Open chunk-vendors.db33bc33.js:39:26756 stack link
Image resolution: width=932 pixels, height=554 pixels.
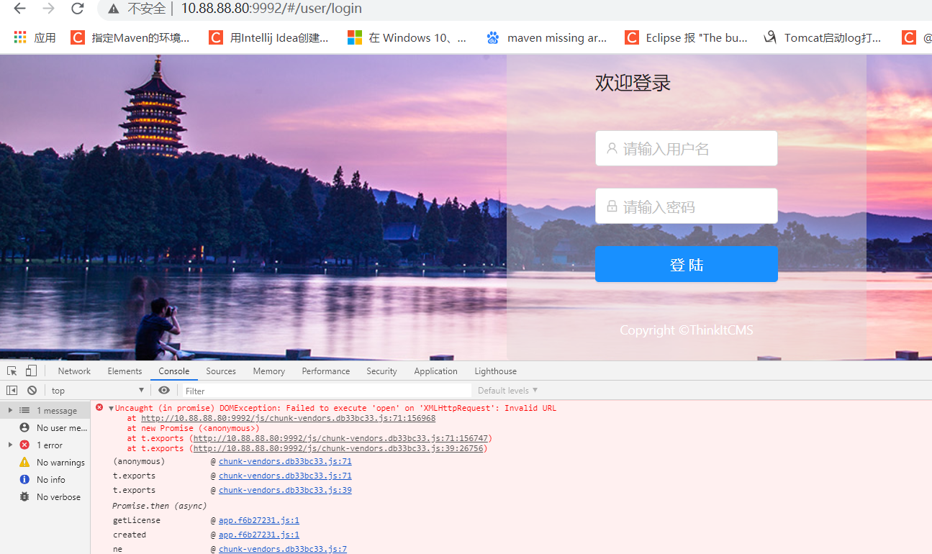tap(338, 448)
